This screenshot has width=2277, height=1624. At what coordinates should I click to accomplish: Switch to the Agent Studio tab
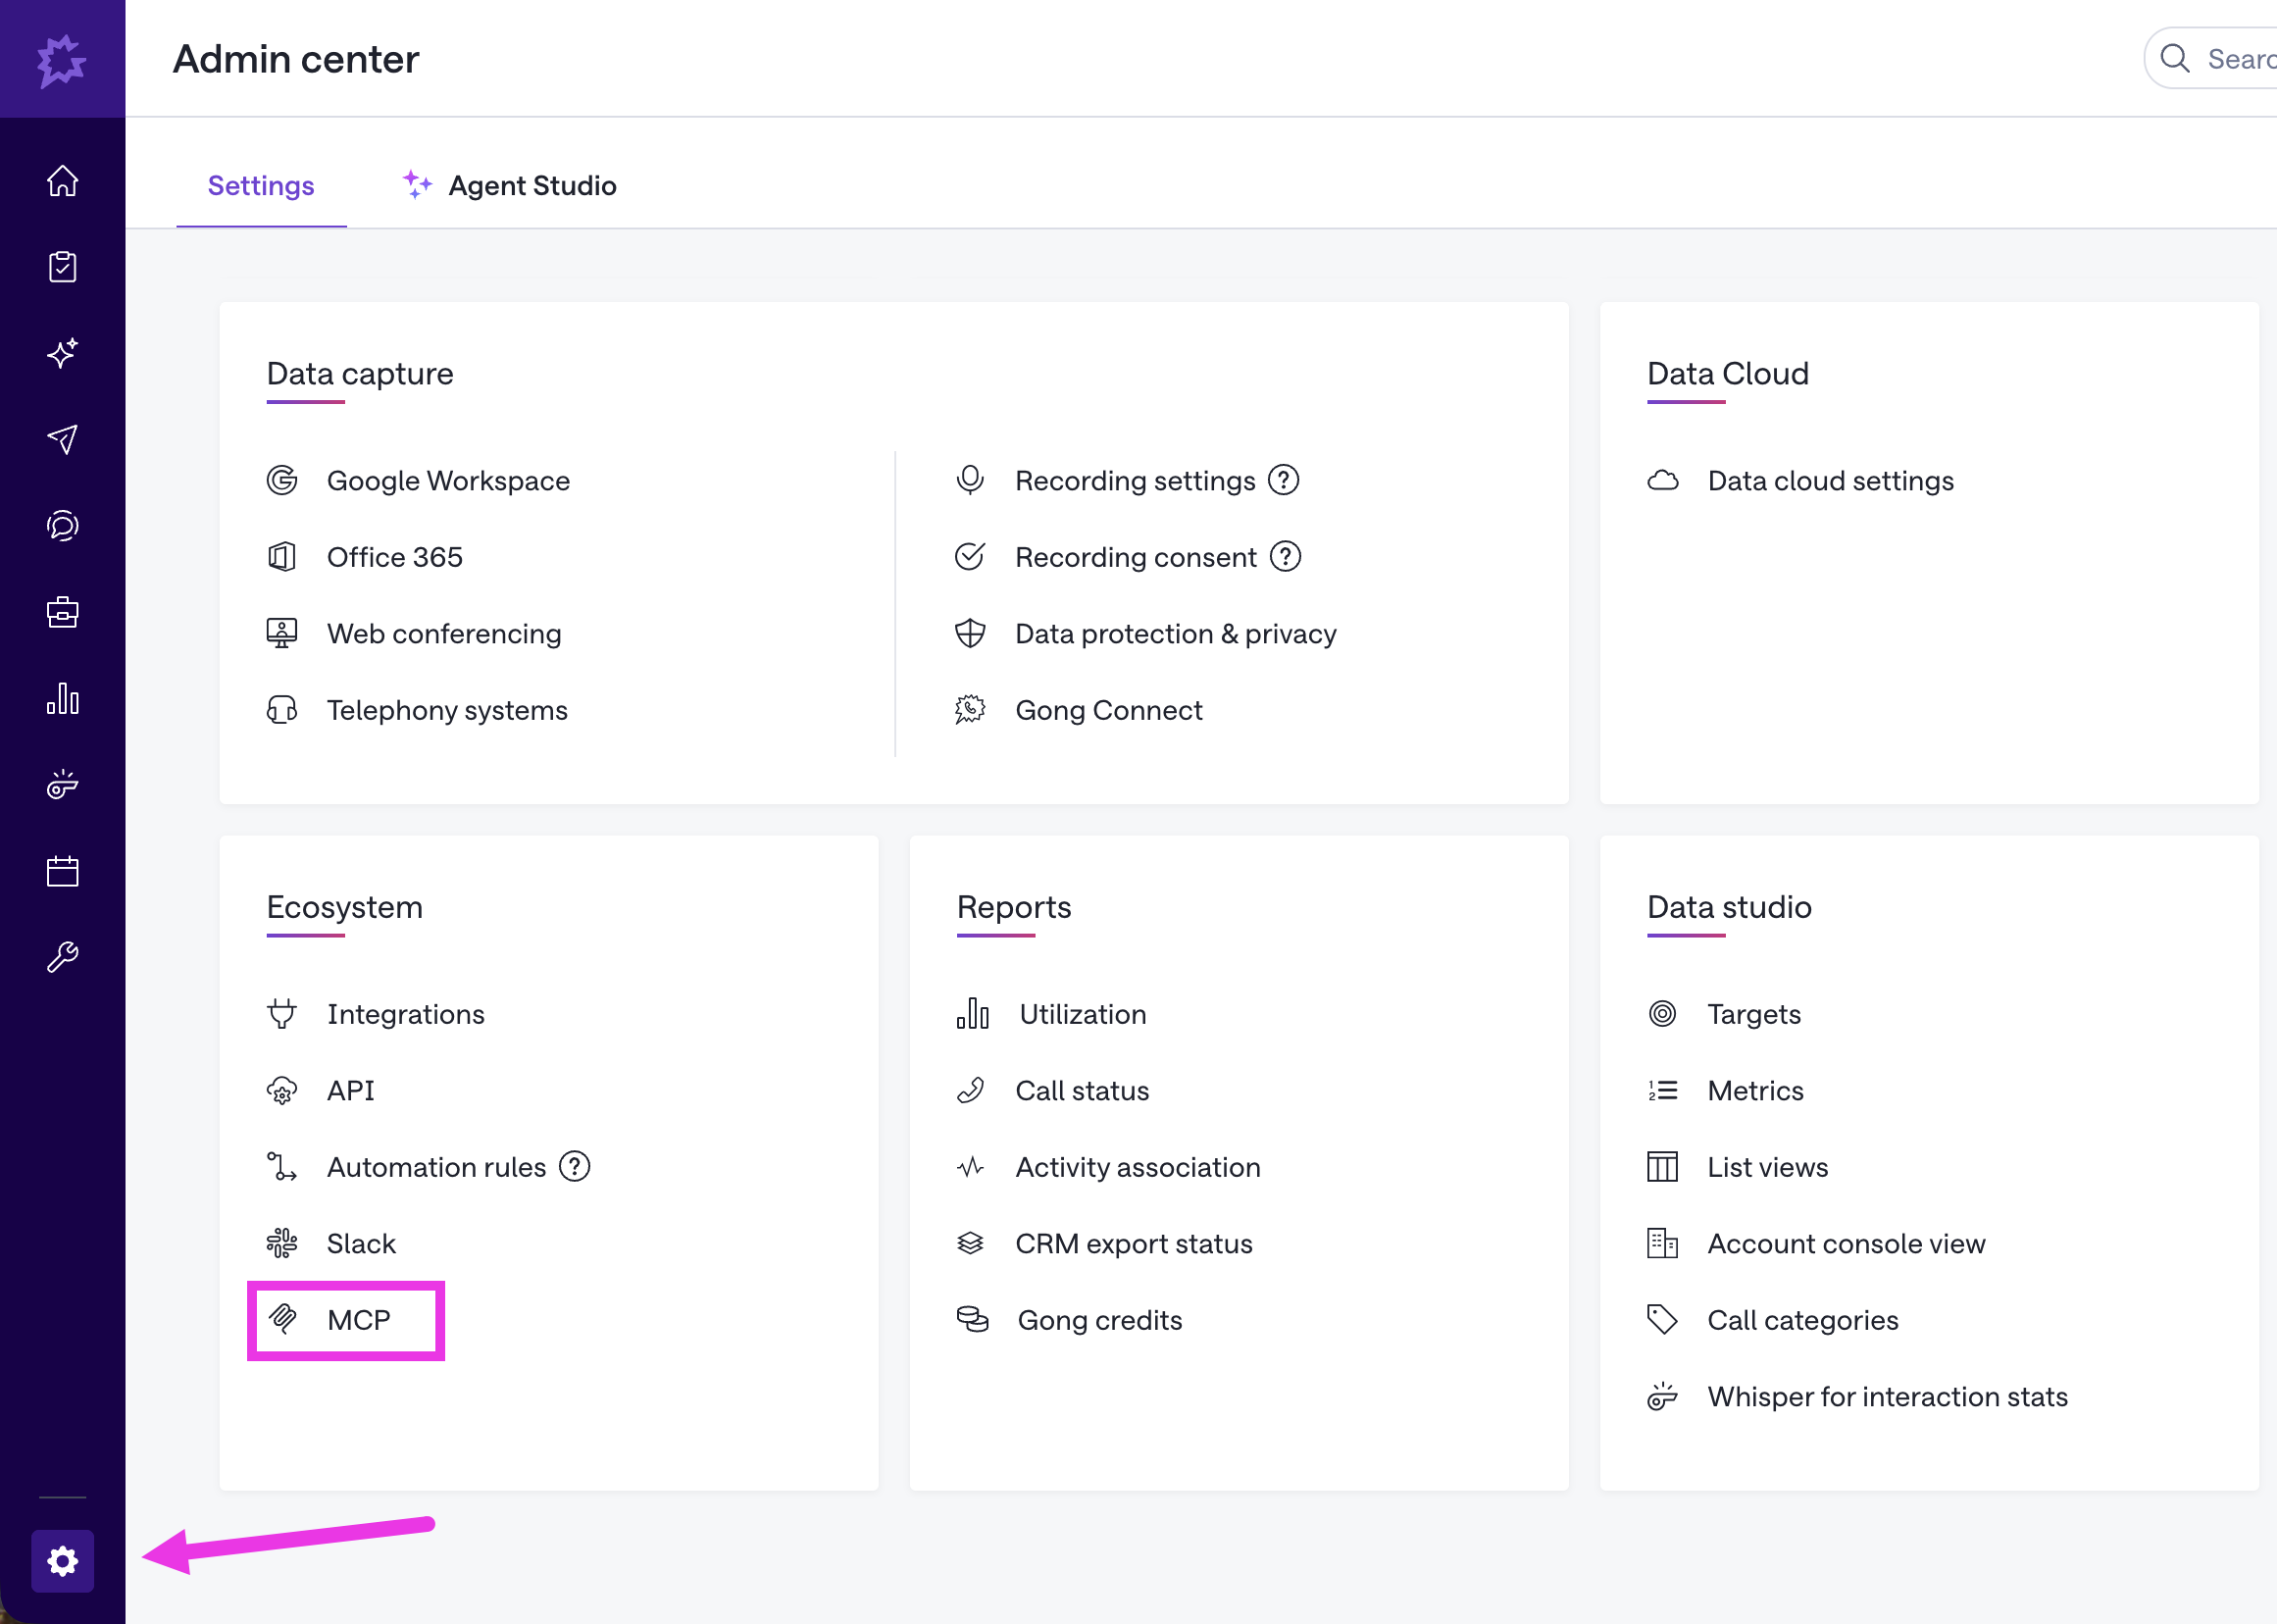tap(509, 186)
